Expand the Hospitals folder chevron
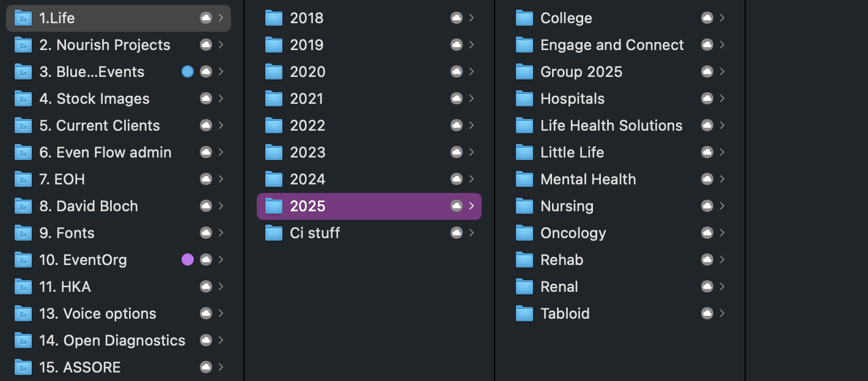 point(722,99)
